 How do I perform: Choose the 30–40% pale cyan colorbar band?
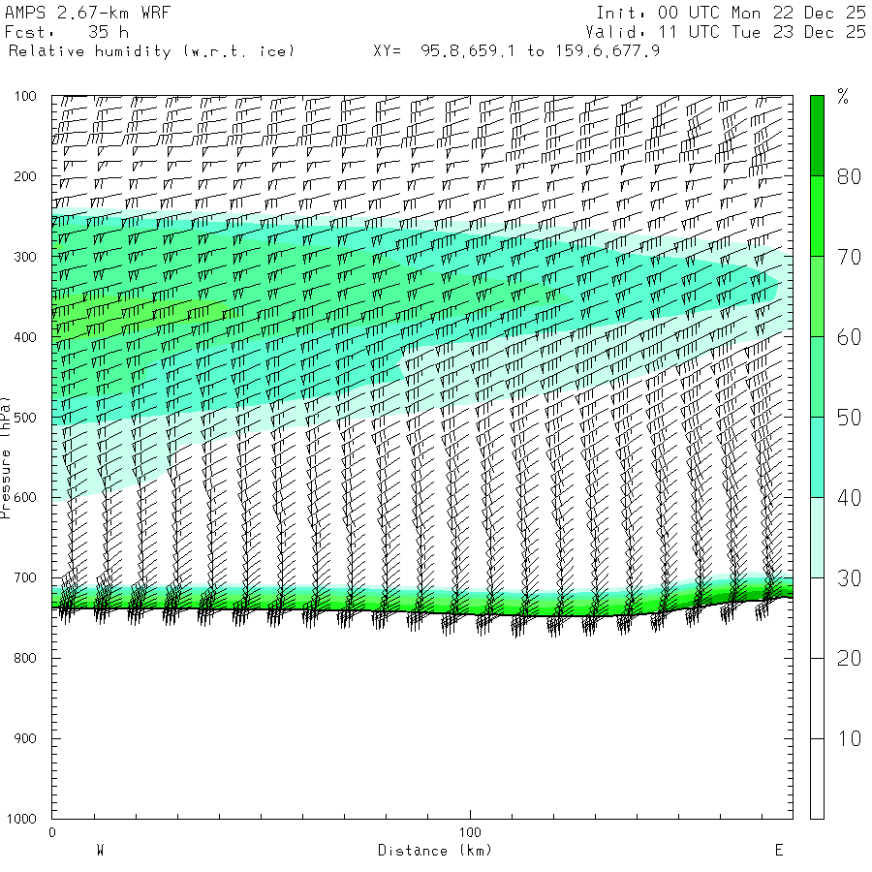pyautogui.click(x=817, y=537)
